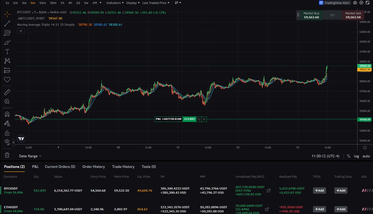Select the 4h timeframe
The height and width of the screenshot is (214, 373).
pos(70,3)
